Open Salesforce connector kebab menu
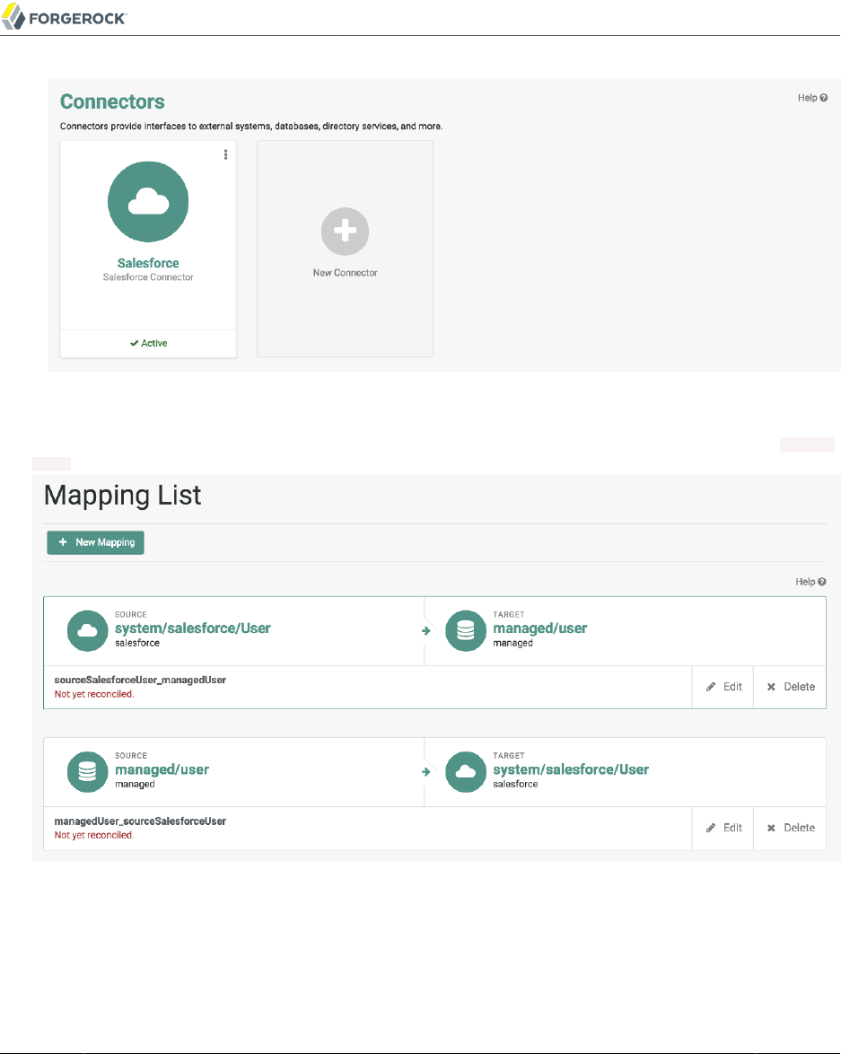This screenshot has width=841, height=1054. [226, 154]
